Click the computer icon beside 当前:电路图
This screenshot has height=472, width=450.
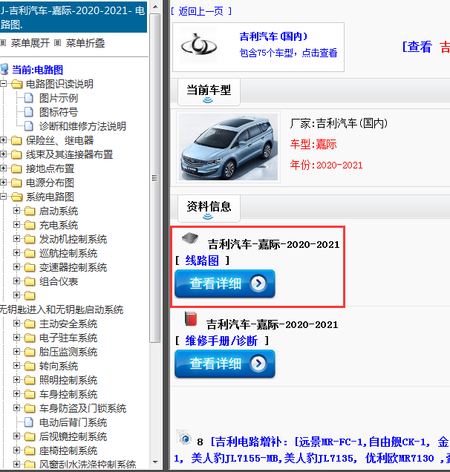4,69
